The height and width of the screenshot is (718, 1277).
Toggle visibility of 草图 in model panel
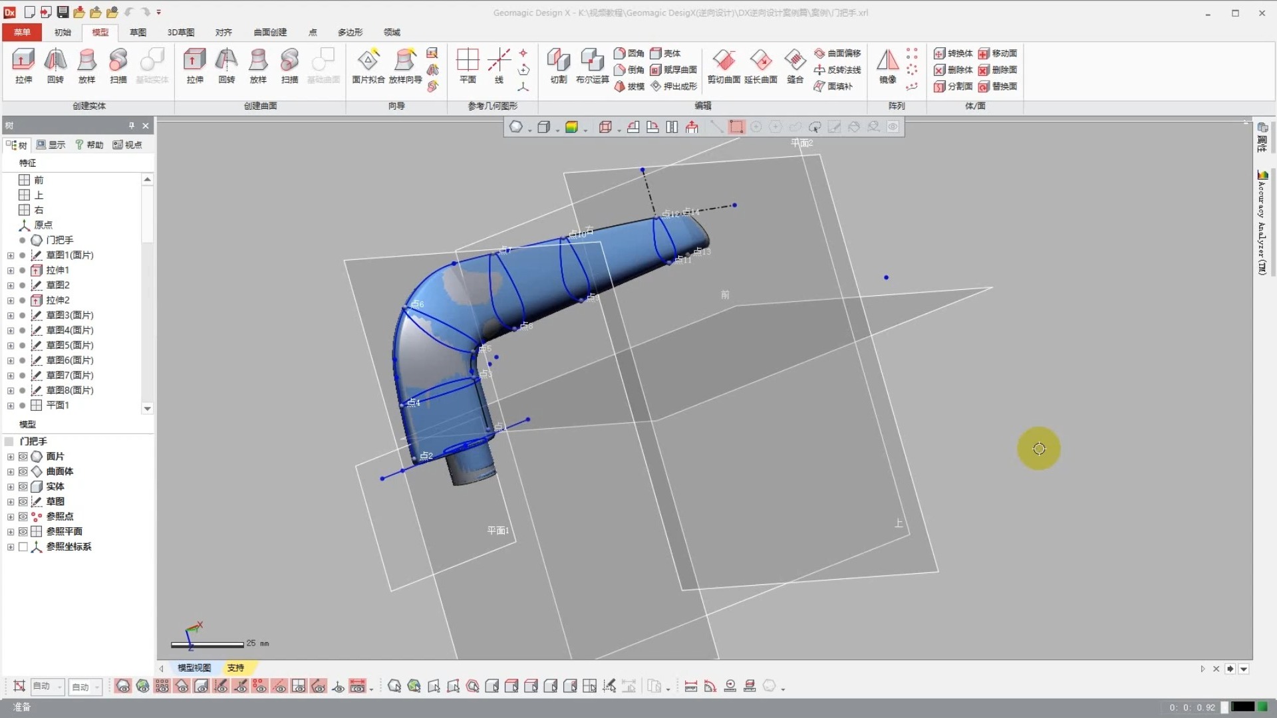(23, 501)
